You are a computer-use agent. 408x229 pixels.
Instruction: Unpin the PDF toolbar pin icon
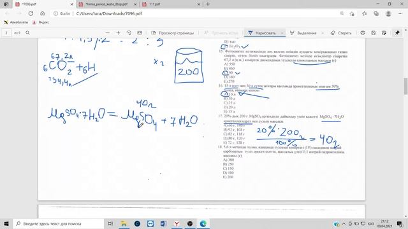(x=397, y=33)
